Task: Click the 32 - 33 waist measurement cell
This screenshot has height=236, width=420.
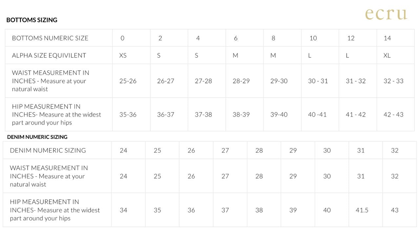Action: pos(393,81)
